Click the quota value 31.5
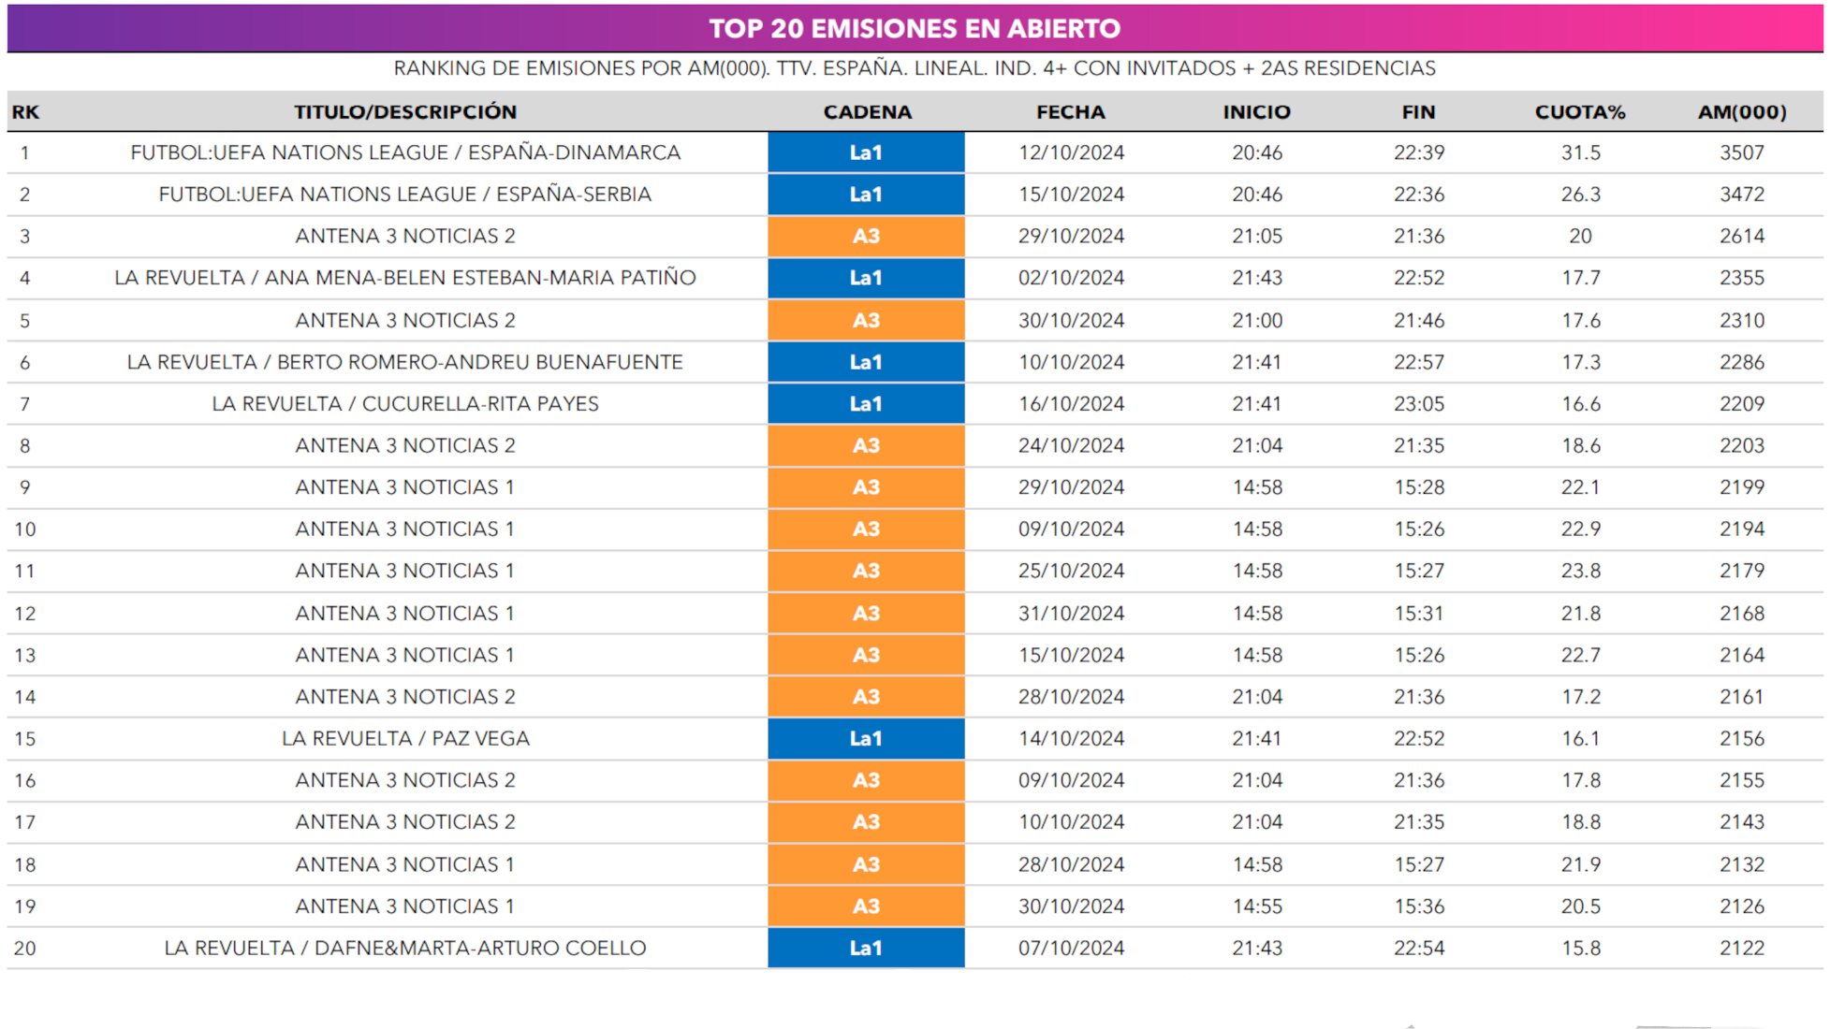Image resolution: width=1830 pixels, height=1029 pixels. [x=1580, y=152]
